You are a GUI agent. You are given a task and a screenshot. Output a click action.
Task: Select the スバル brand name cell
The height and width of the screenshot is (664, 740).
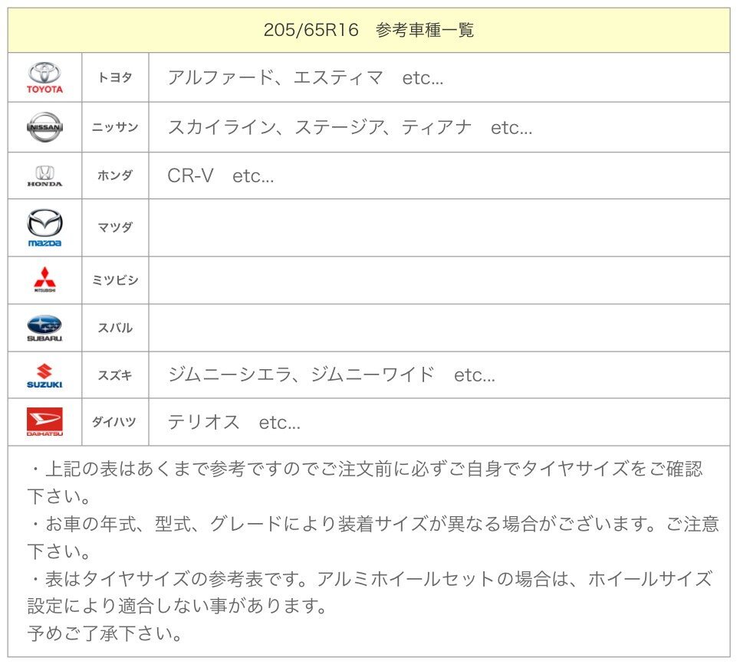click(115, 328)
